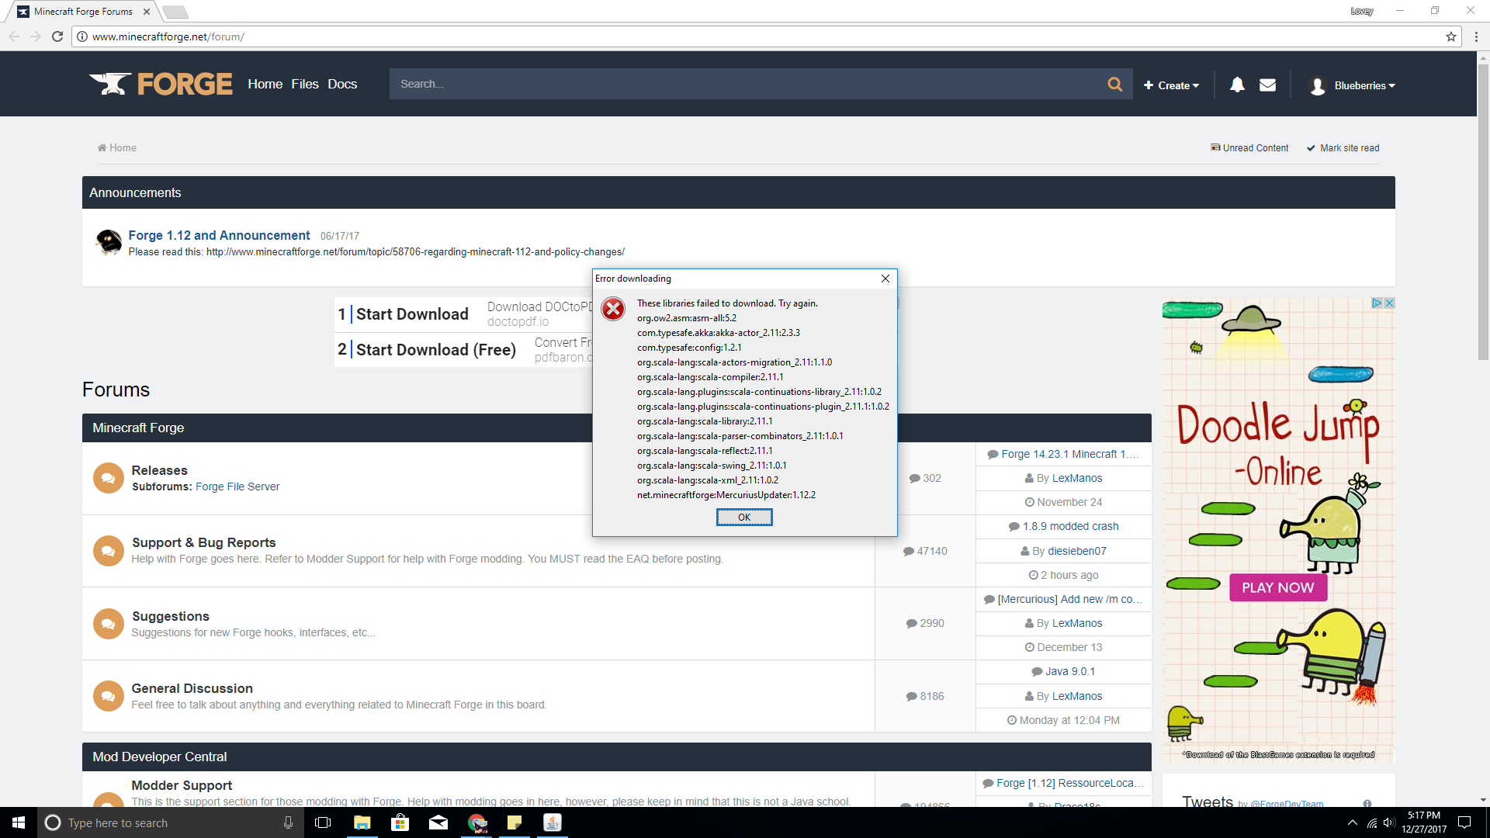Open a new Chrome tab

175,12
